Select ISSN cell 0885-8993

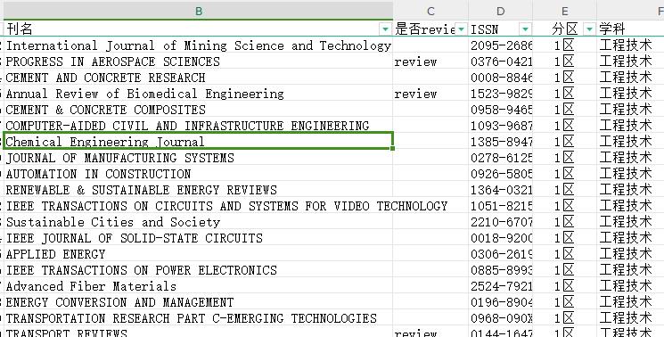501,270
